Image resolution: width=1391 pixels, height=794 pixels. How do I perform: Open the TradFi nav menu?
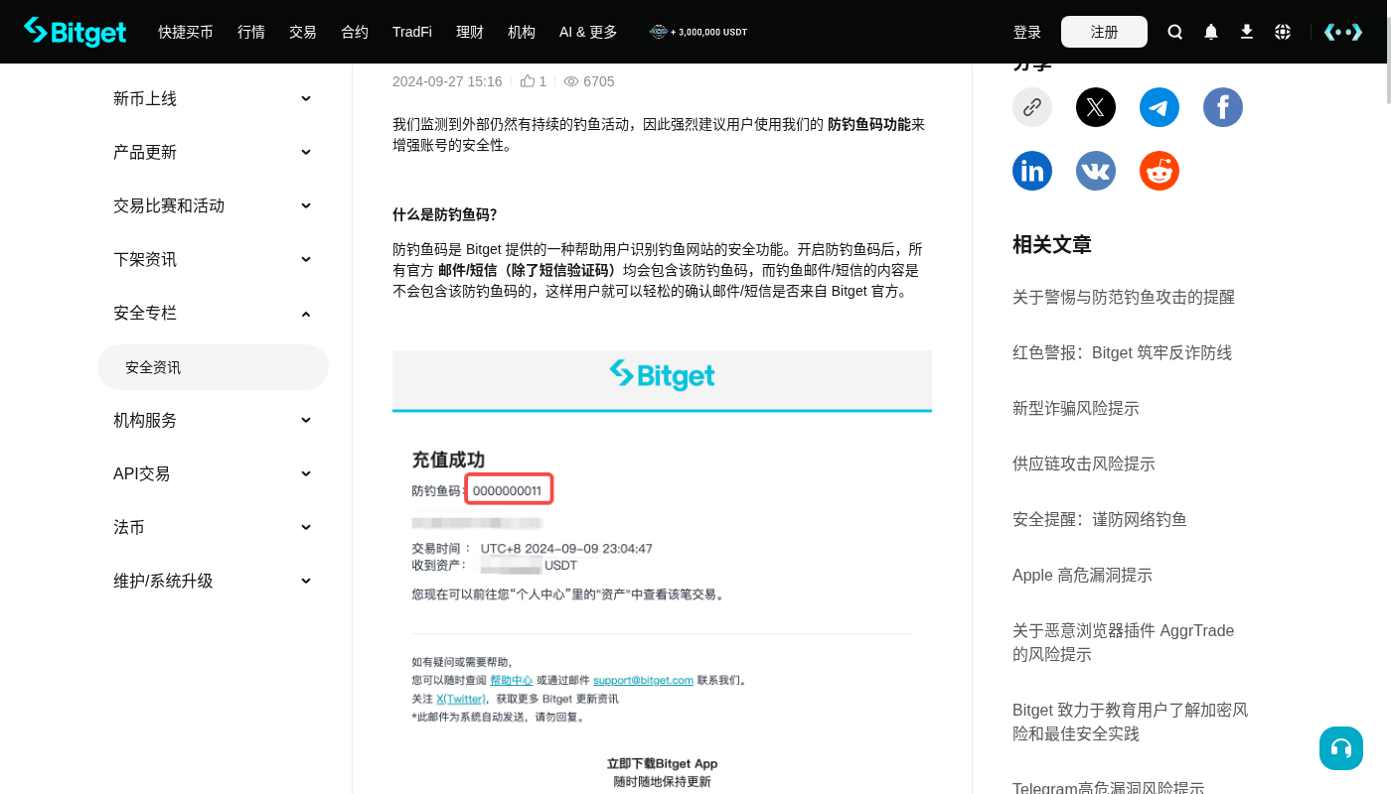pyautogui.click(x=412, y=32)
